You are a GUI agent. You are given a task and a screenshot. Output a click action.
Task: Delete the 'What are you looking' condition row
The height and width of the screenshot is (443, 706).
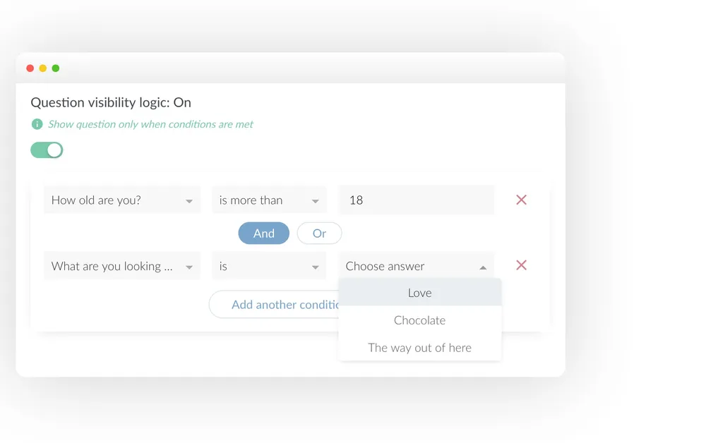pyautogui.click(x=521, y=265)
